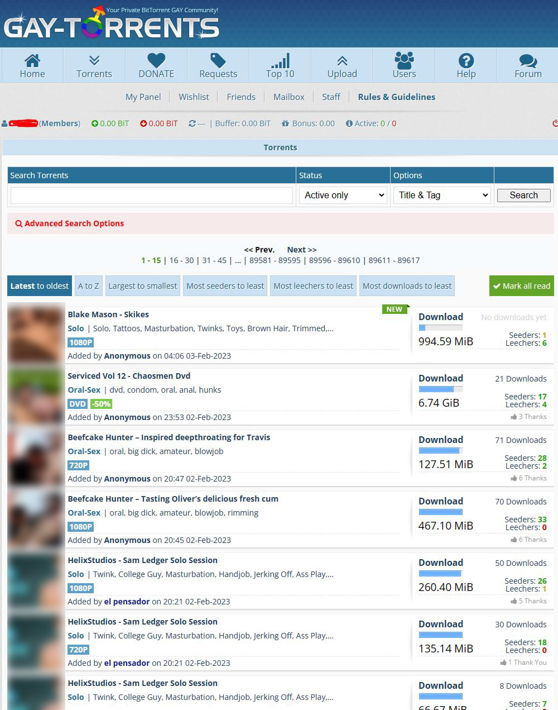
Task: Click the progress bar above 6.74 GiB
Action: coord(441,389)
